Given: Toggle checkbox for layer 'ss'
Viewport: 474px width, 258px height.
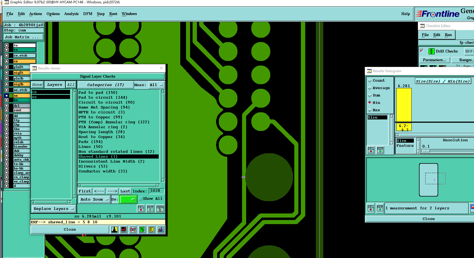Looking at the screenshot, I should pyautogui.click(x=7, y=96).
